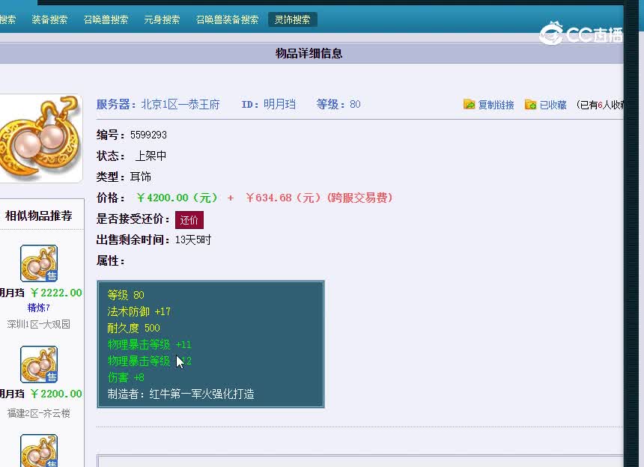644x467 pixels.
Task: Click the price ￥4200.00（元）
Action: click(177, 198)
